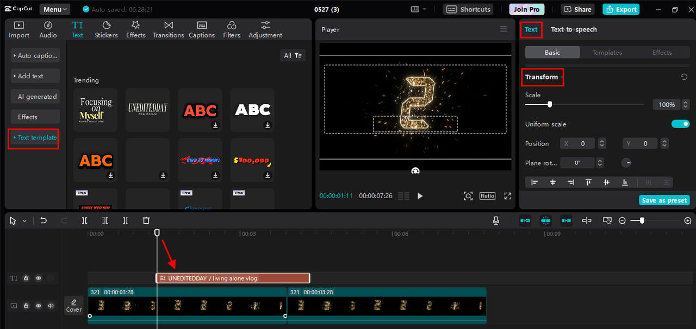Download the red ABC text template
This screenshot has width=696, height=329.
[215, 125]
